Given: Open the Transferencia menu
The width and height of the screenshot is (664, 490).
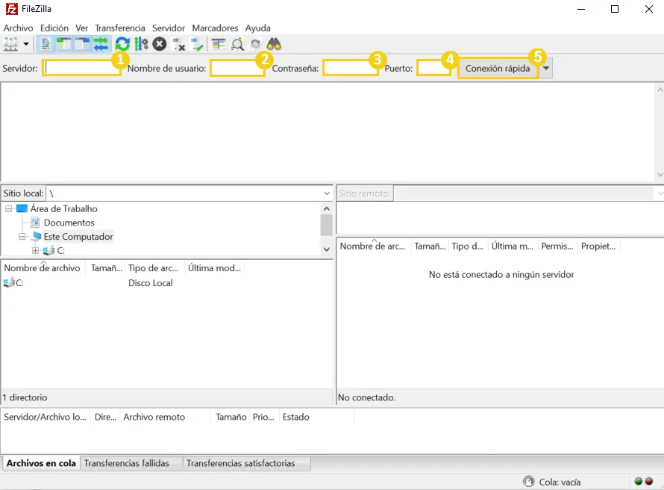Looking at the screenshot, I should pyautogui.click(x=120, y=28).
